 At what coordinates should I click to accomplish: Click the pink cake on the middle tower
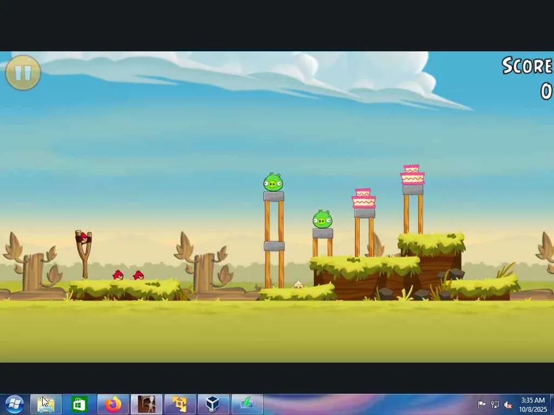pos(364,198)
